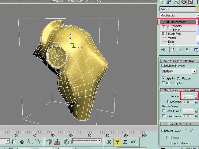199x149 pixels.
Task: Open the NURMS subdivision method dropdown
Action: [x=179, y=71]
